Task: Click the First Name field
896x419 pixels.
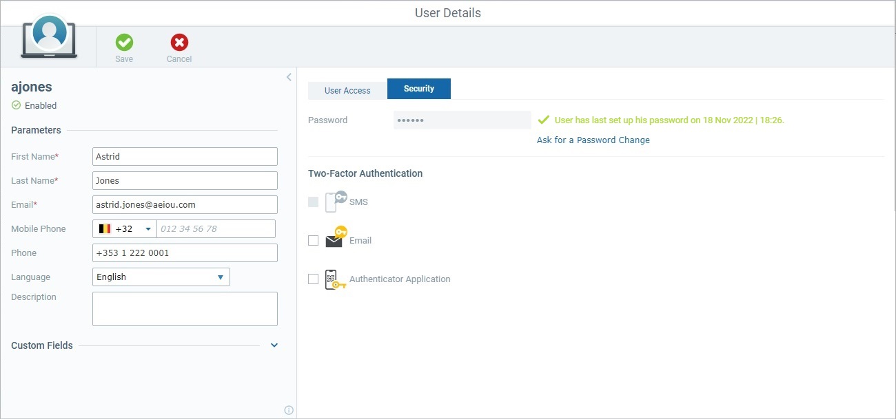Action: (x=185, y=156)
